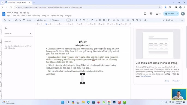
Task: Toggle the bulleted list
Action: click(123, 20)
